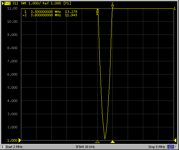Viewport: 179px width, 150px height.
Task: Click the left reference level arrow
Action: 20,140
